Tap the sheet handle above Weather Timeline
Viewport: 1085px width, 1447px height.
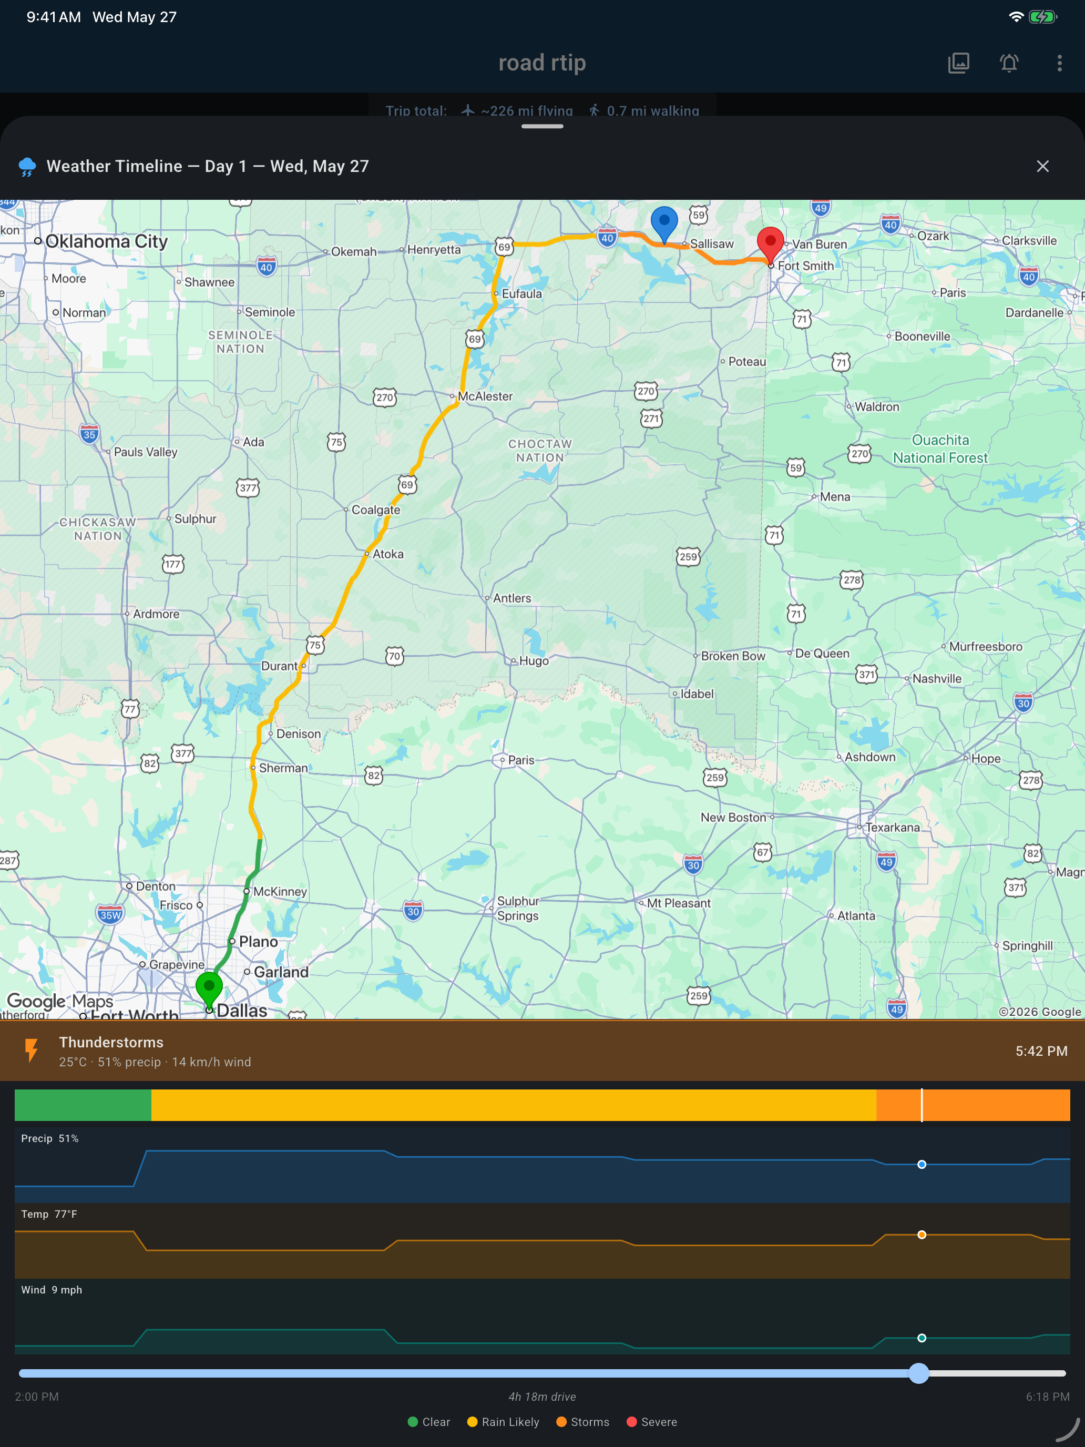click(542, 126)
